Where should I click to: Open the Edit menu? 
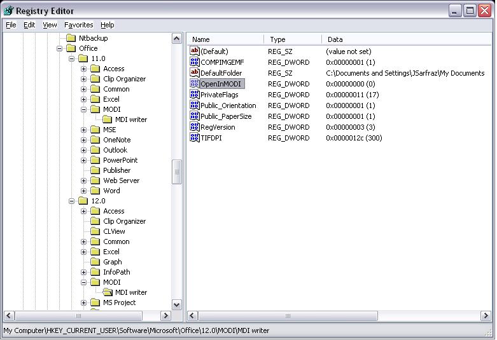point(29,25)
